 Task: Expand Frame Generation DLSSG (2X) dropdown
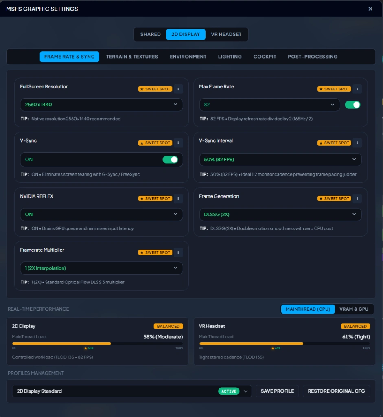pyautogui.click(x=280, y=214)
